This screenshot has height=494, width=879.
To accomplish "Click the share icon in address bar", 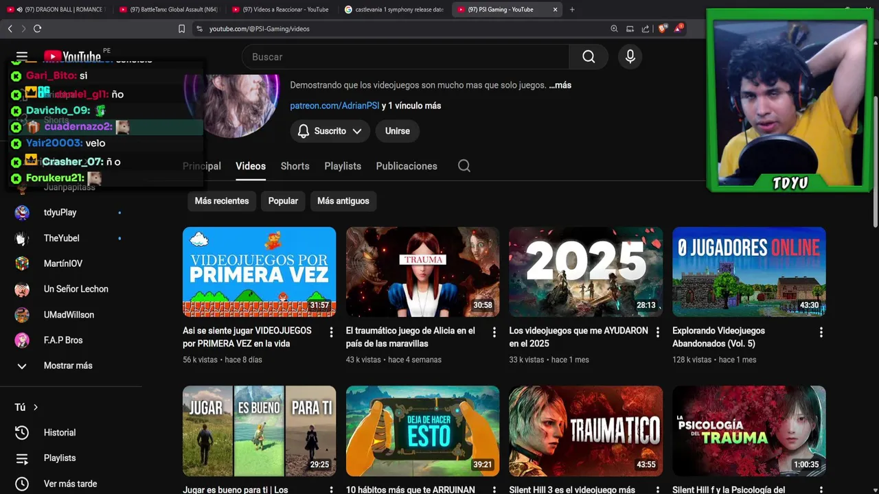I will [646, 29].
